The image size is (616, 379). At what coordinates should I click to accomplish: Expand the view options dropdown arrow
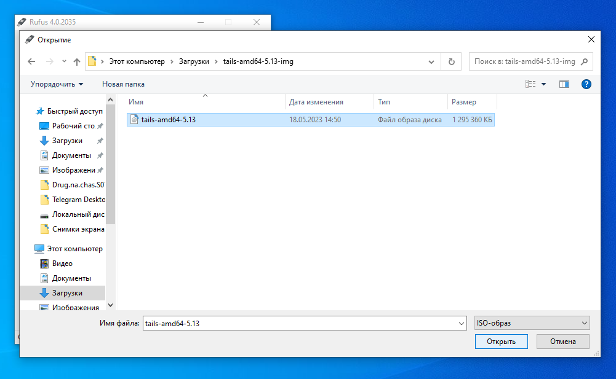(544, 84)
